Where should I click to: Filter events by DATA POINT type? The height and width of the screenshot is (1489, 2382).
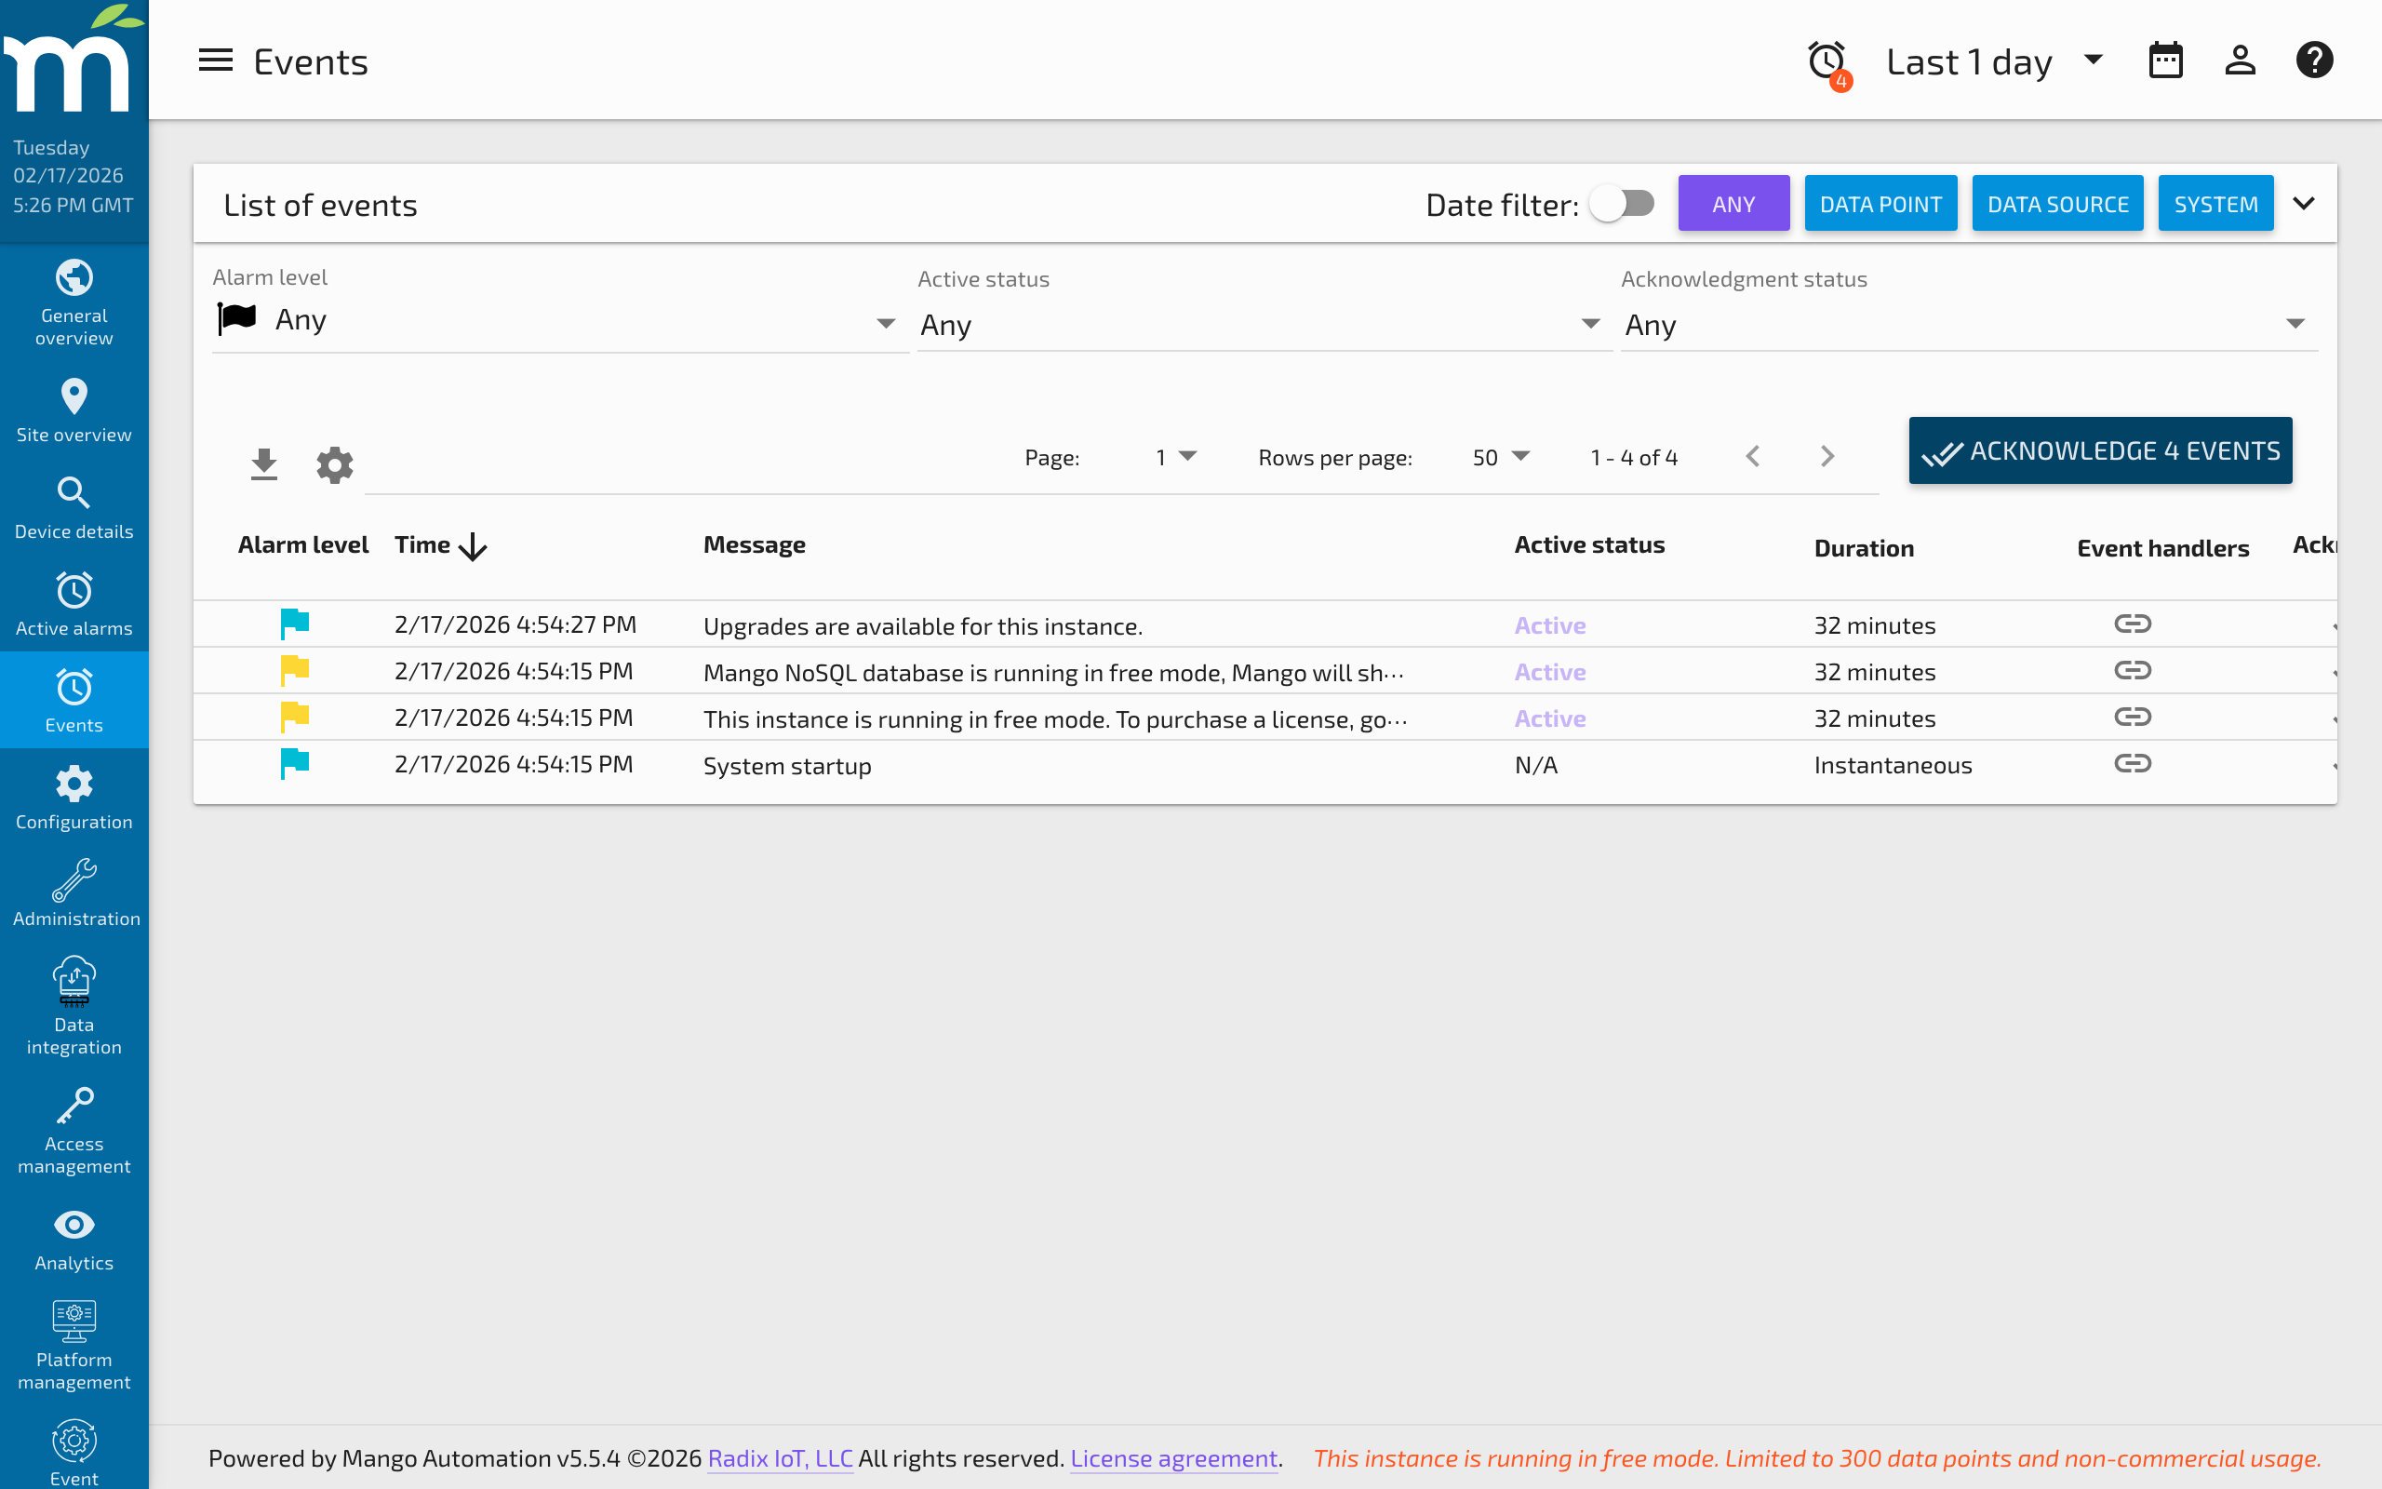click(1881, 203)
